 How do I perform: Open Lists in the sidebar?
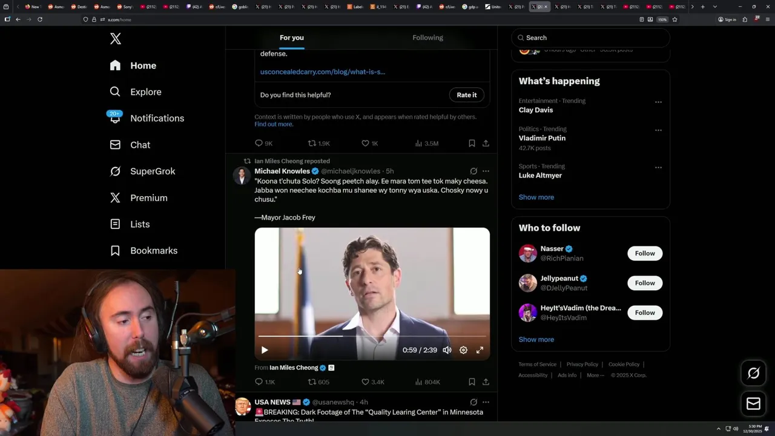click(130, 224)
